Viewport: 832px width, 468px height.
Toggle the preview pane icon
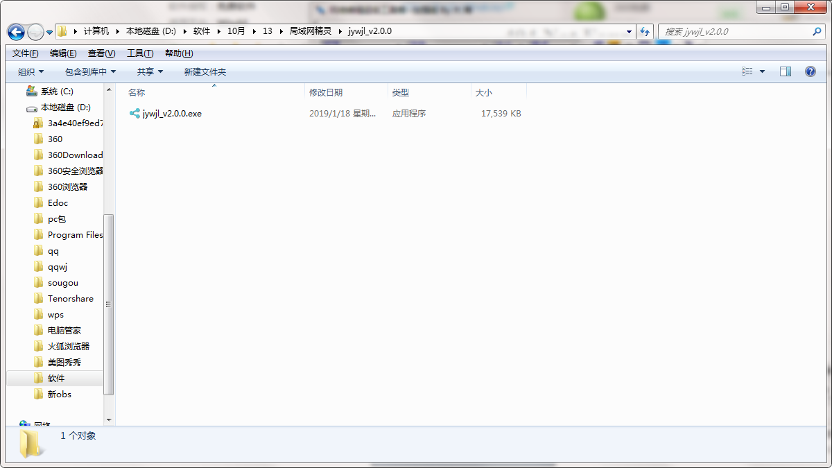click(x=786, y=71)
